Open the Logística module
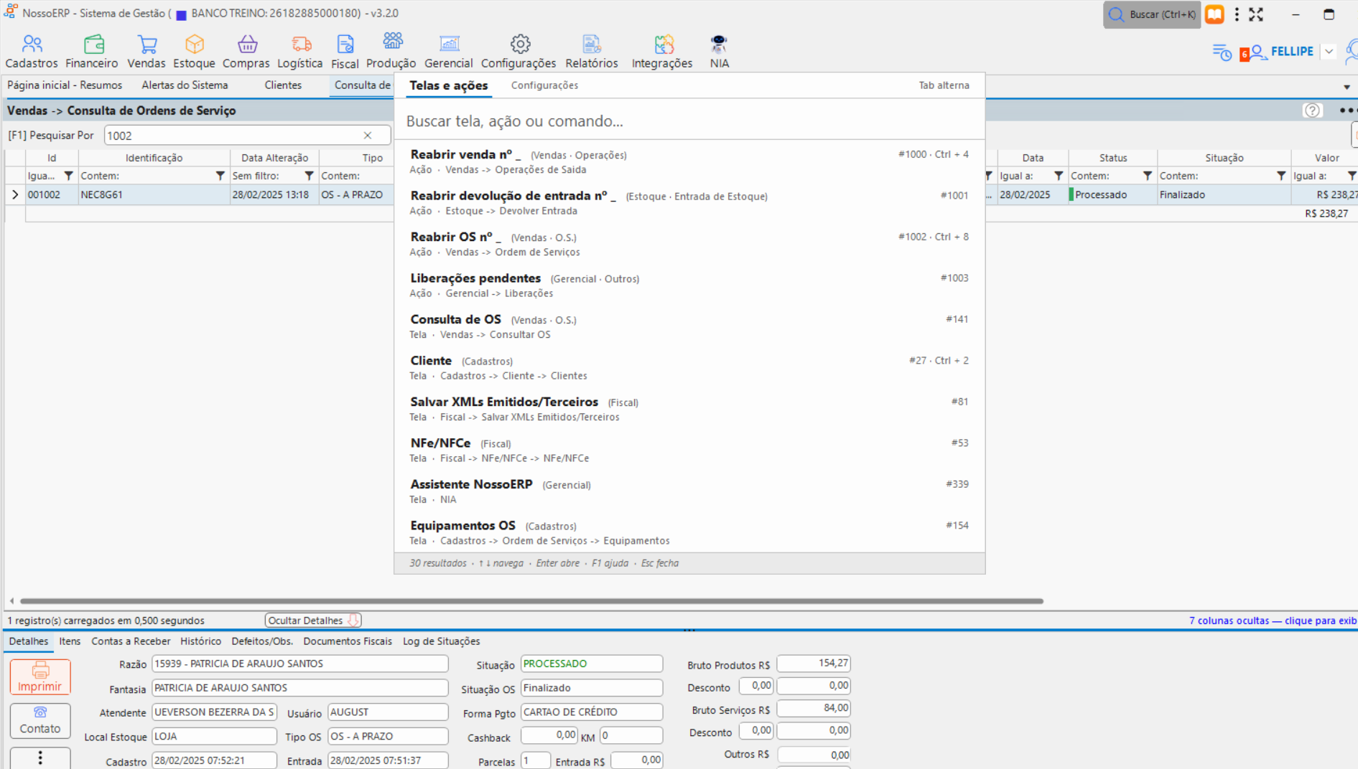Screen dimensions: 1358x769 click(300, 52)
